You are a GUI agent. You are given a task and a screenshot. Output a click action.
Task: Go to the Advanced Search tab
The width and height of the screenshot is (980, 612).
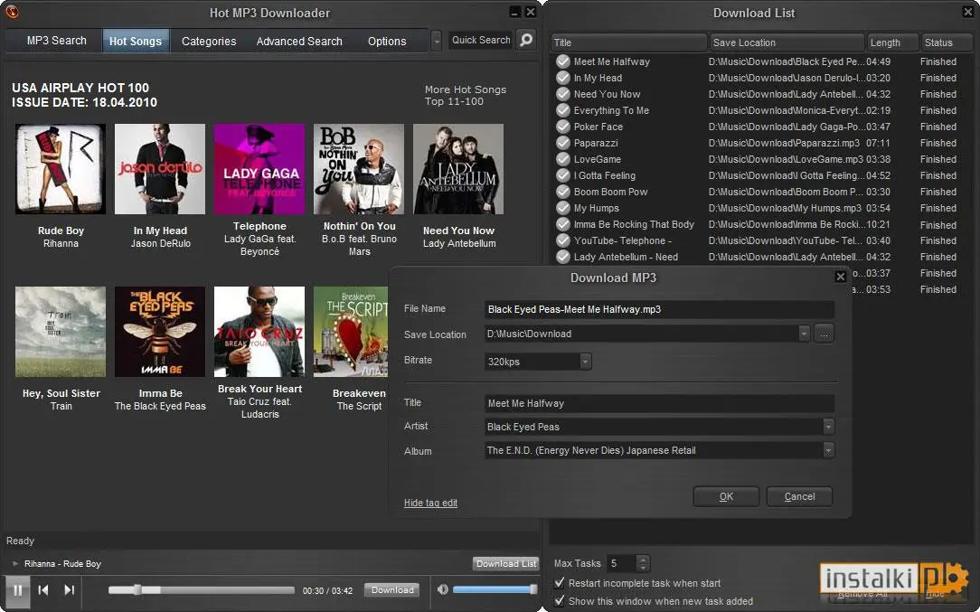point(299,42)
